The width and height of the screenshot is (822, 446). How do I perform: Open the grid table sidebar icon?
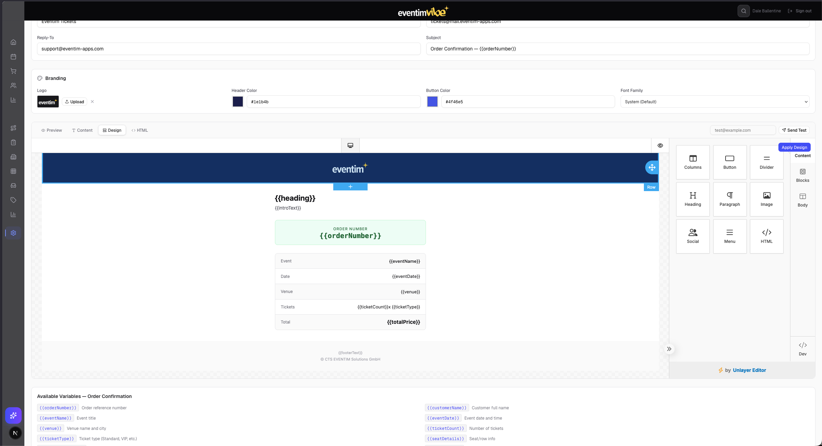click(13, 171)
